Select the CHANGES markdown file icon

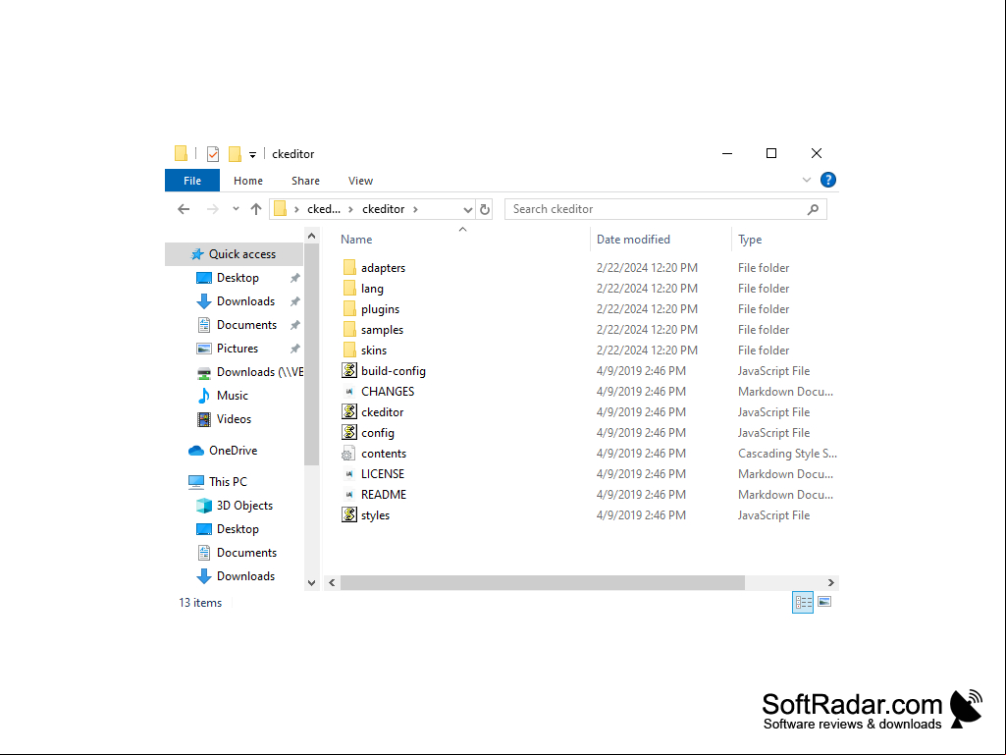point(349,391)
